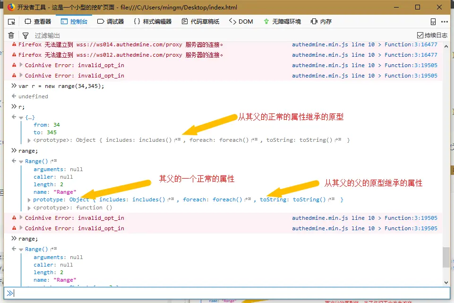Open source link of second Coinhive Error
Image resolution: width=454 pixels, height=303 pixels.
coord(365,76)
